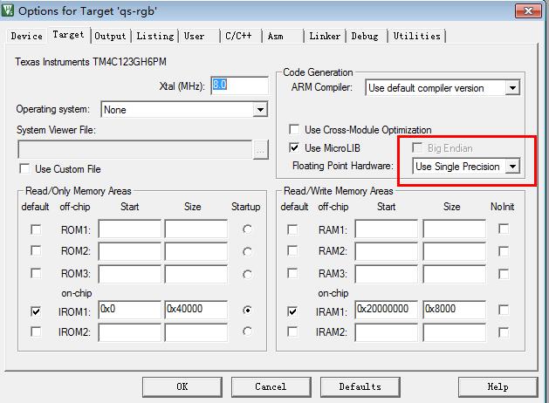Enable NoInit for RAM1
The image size is (549, 403).
pyautogui.click(x=504, y=229)
